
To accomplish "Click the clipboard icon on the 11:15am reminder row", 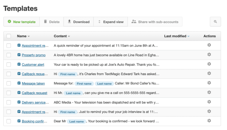I will pyautogui.click(x=19, y=45).
